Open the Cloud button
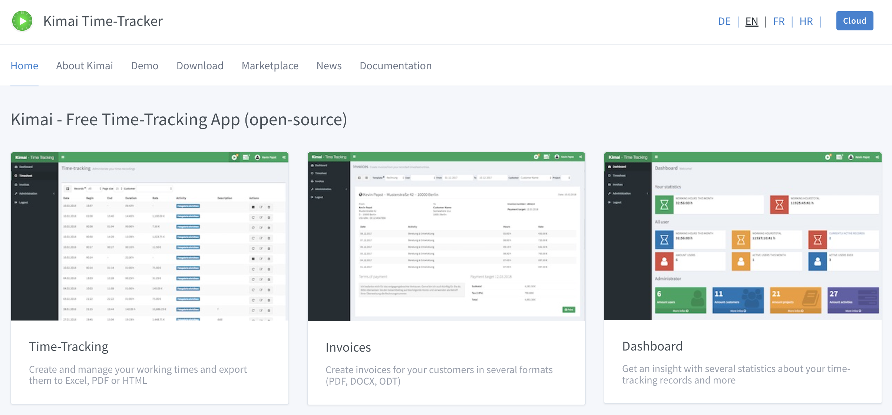 click(854, 21)
